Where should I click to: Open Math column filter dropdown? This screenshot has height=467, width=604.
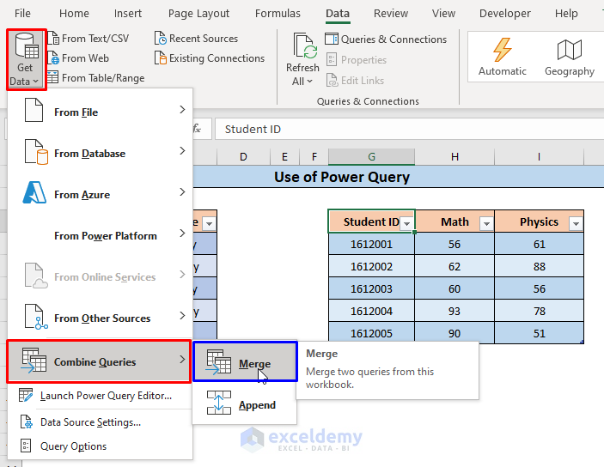486,223
